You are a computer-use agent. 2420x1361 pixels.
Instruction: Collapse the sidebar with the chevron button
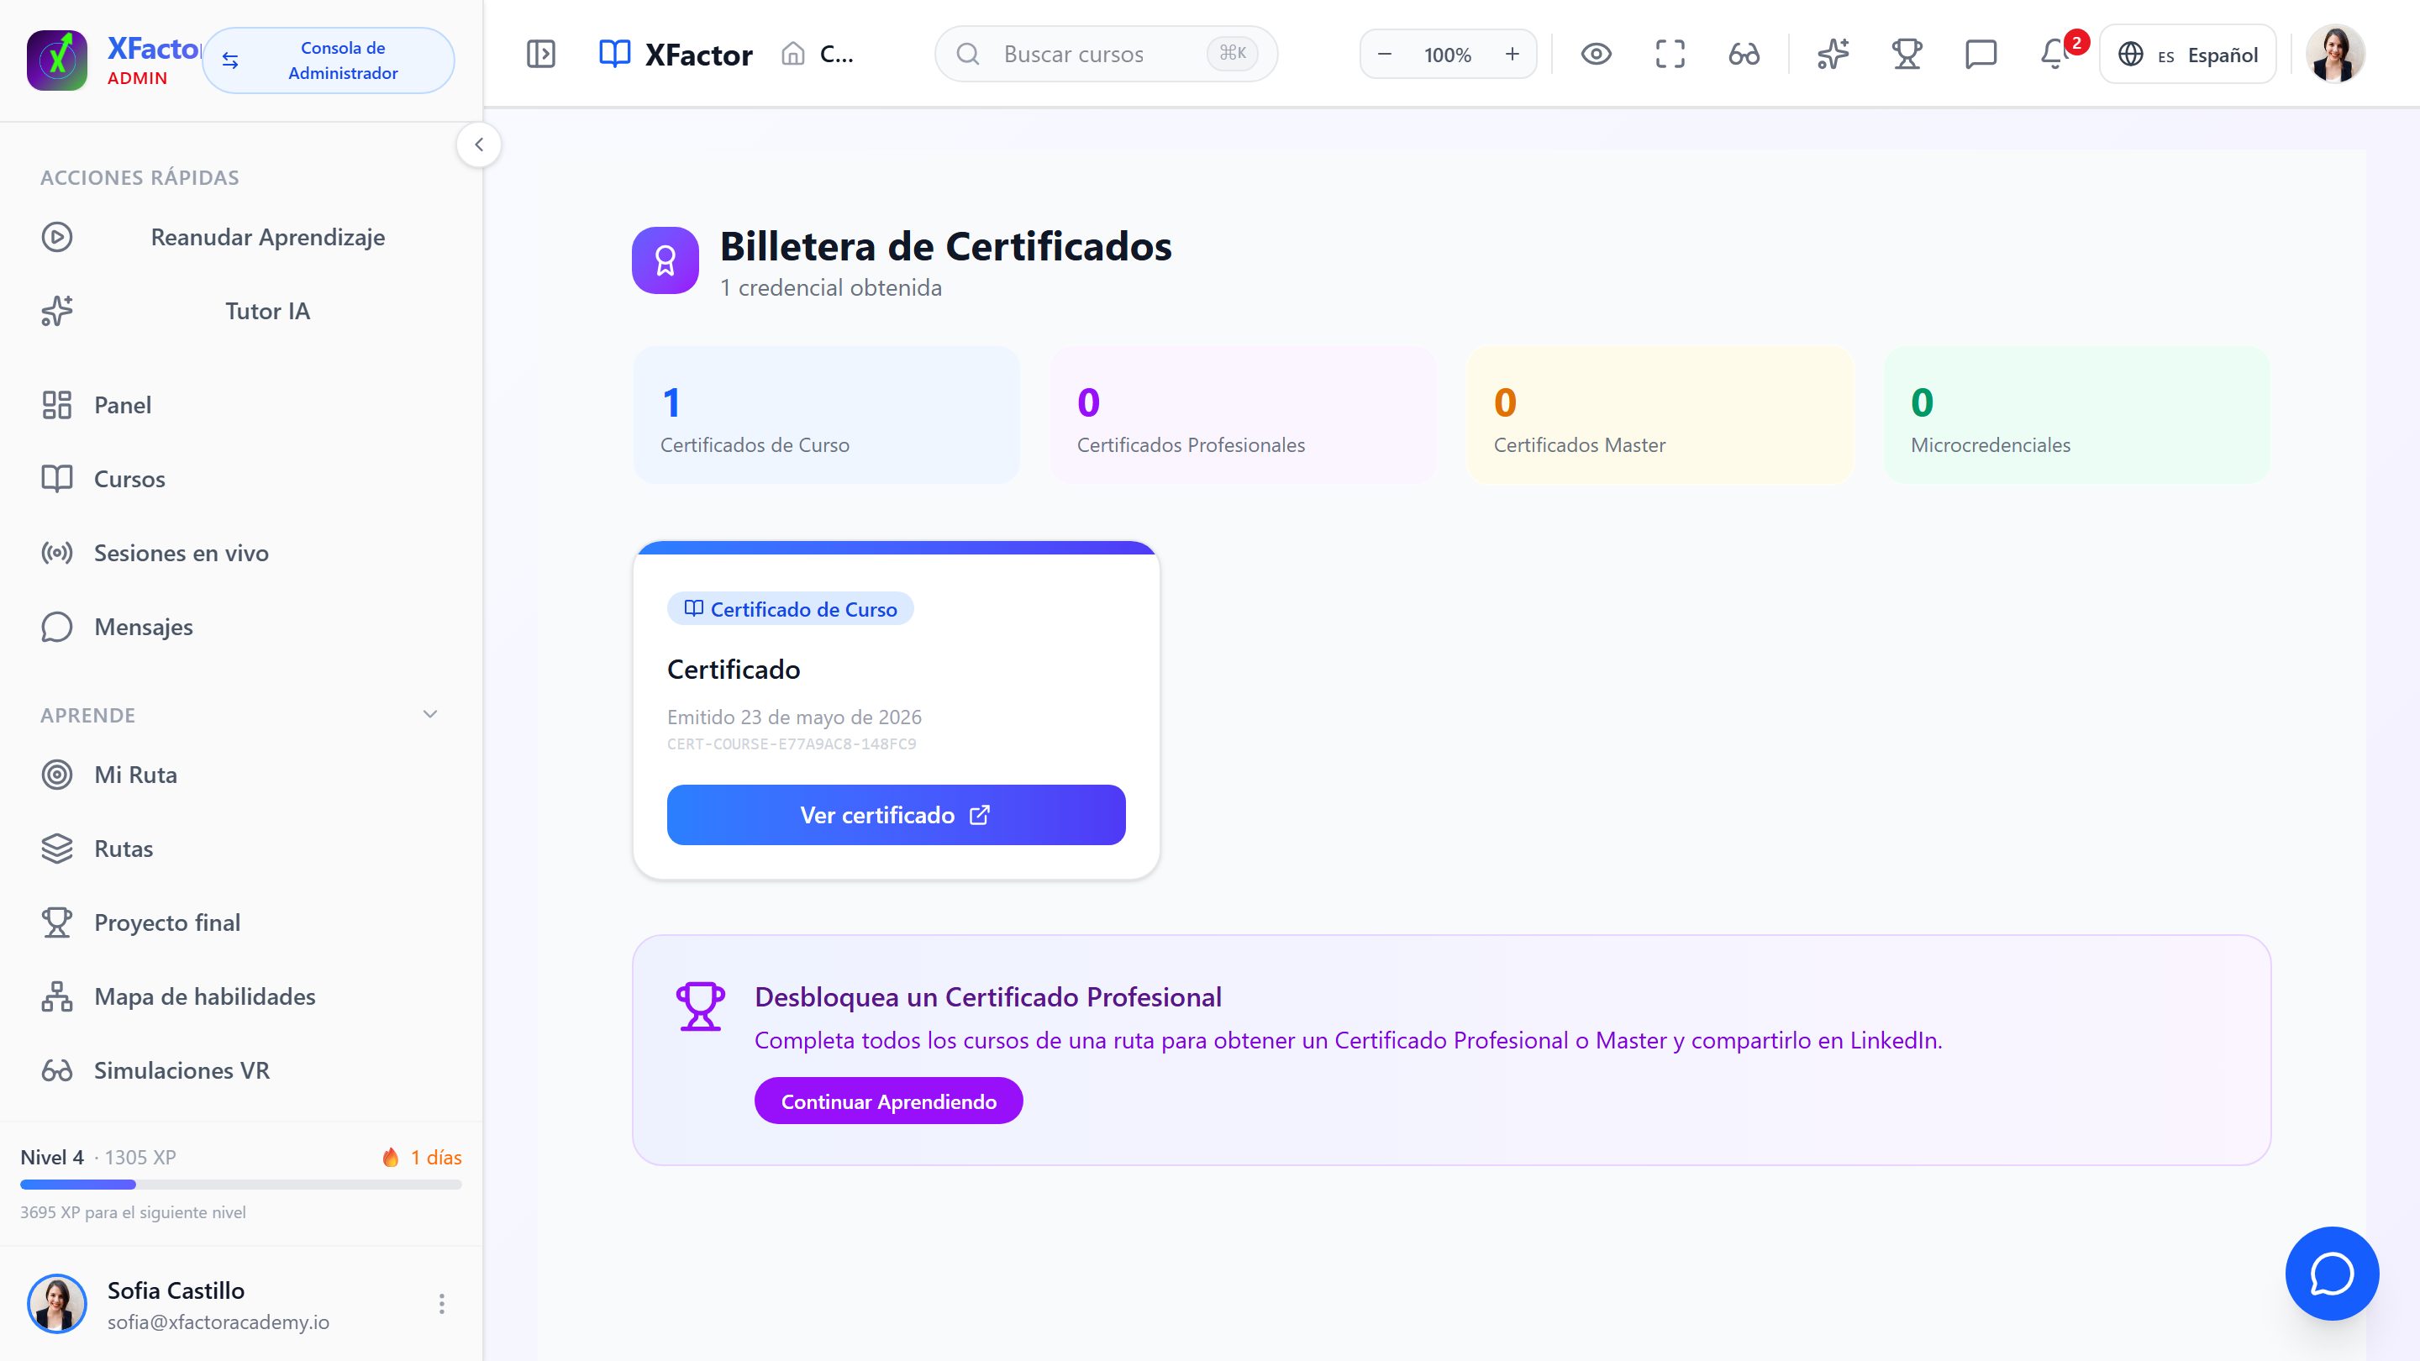[478, 145]
